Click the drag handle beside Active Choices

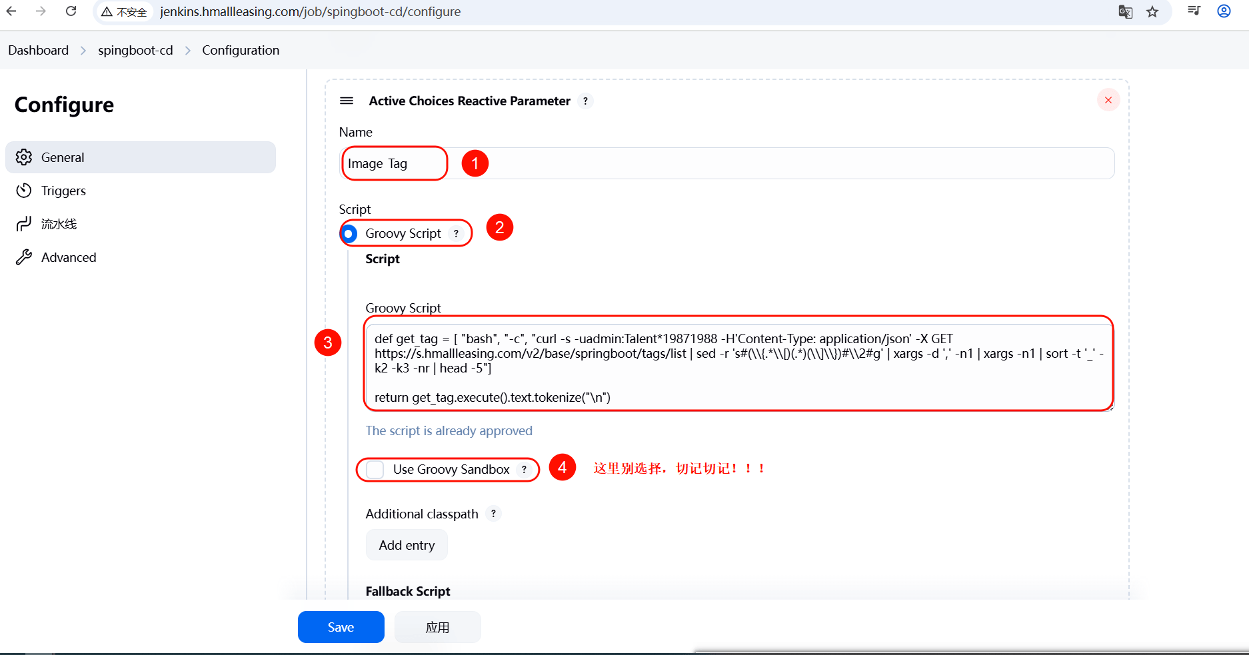pos(347,101)
